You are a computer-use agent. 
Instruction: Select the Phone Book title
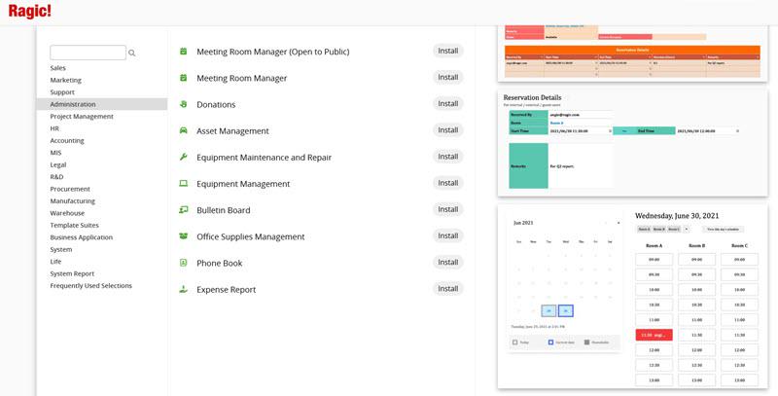pos(220,263)
